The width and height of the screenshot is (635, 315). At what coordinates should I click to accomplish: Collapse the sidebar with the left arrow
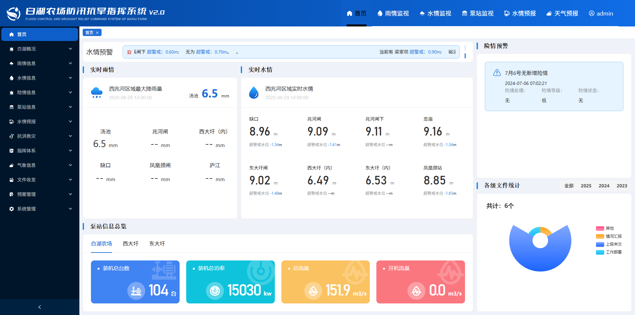[x=40, y=307]
